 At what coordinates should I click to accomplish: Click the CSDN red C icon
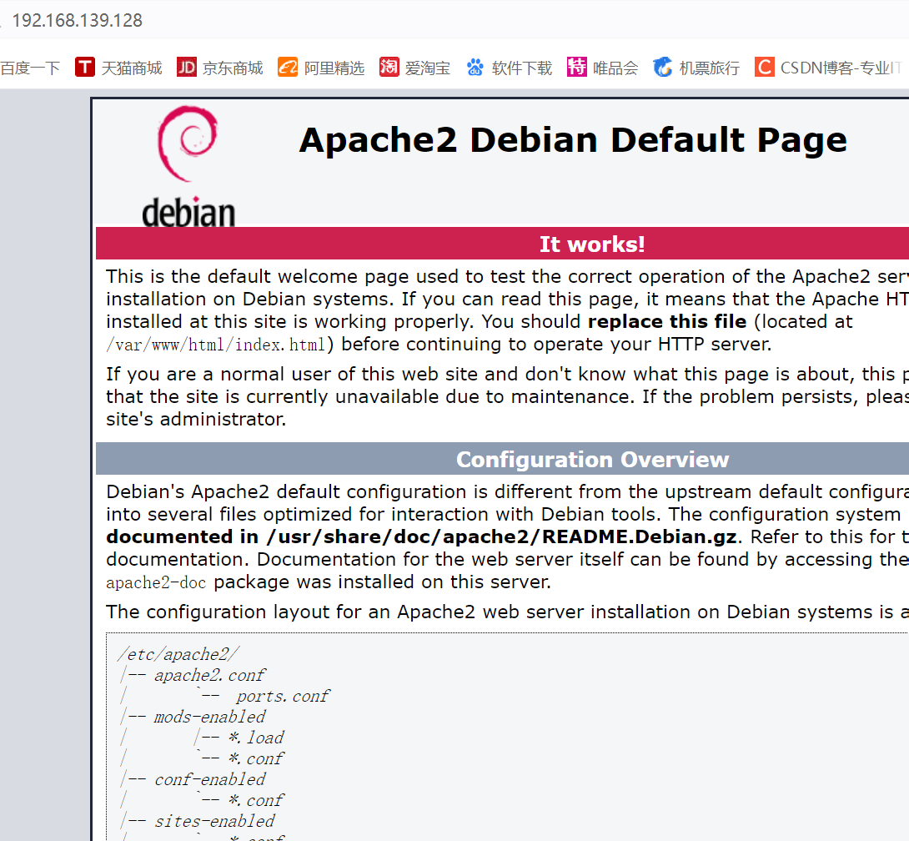[765, 68]
